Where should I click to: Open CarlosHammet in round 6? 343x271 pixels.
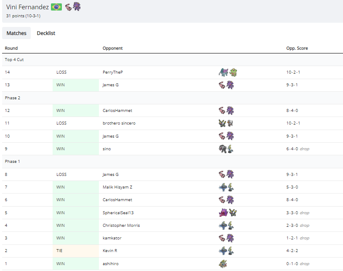[x=117, y=200]
